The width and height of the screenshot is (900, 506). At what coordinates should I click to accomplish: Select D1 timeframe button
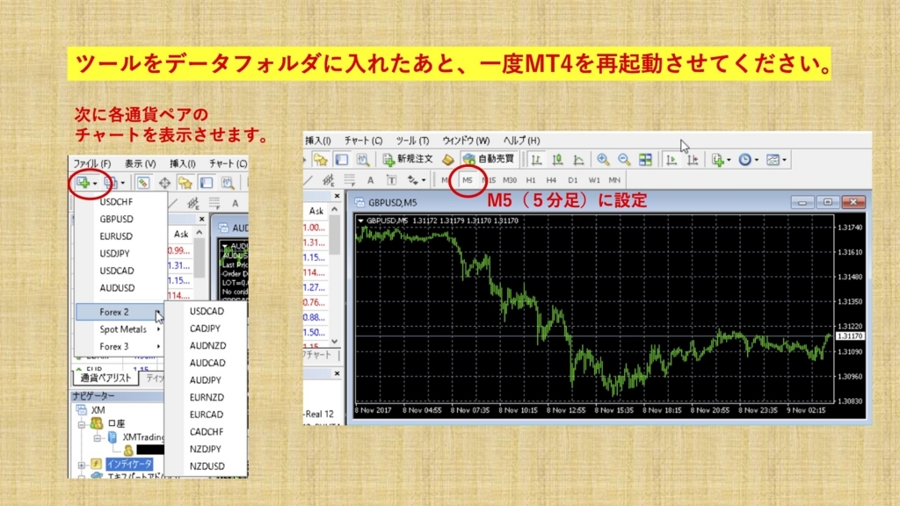pyautogui.click(x=572, y=180)
